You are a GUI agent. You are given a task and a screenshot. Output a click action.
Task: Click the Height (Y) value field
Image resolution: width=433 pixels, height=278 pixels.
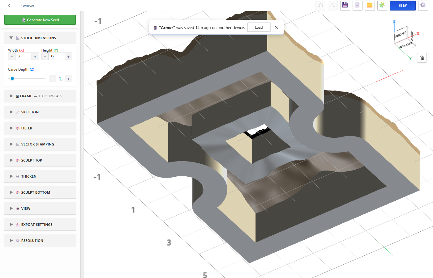pos(57,57)
